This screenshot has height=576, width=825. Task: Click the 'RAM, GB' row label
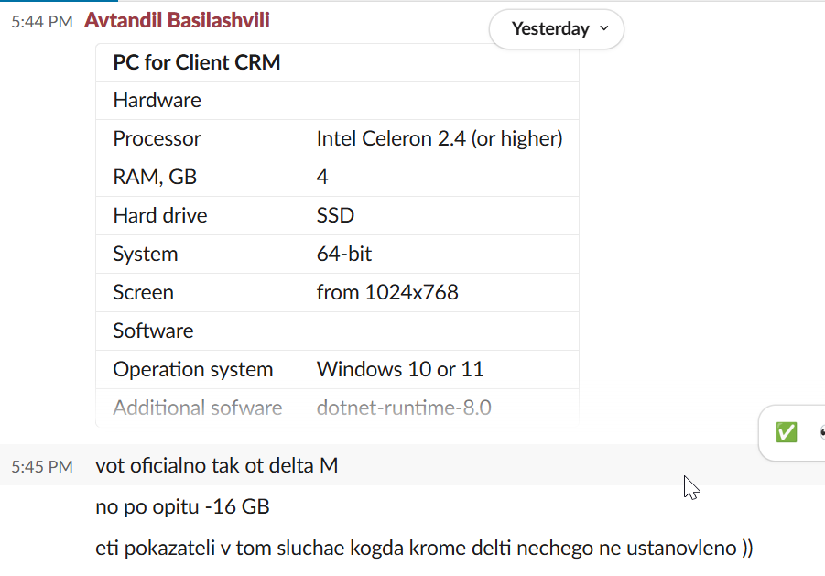pyautogui.click(x=155, y=178)
